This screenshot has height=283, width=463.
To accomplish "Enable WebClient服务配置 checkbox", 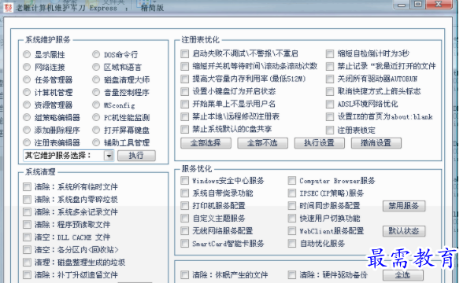I will (292, 231).
